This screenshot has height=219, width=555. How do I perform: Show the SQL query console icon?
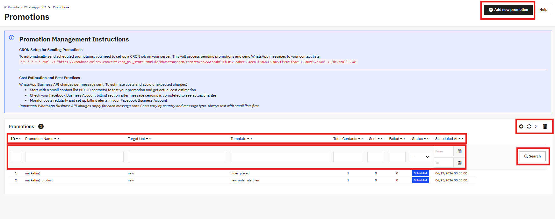click(x=537, y=127)
